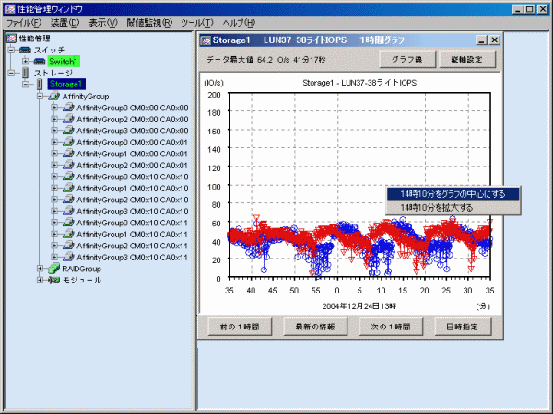Expand the モジュール tree node
Screen dimensions: 553x414
(40, 280)
